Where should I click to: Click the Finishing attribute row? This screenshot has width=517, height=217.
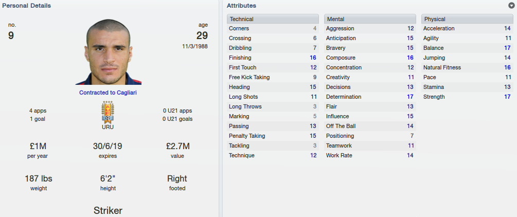(273, 58)
